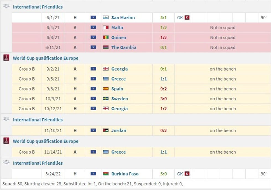Click the Guinea flag icon
The height and width of the screenshot is (190, 271).
[106, 38]
